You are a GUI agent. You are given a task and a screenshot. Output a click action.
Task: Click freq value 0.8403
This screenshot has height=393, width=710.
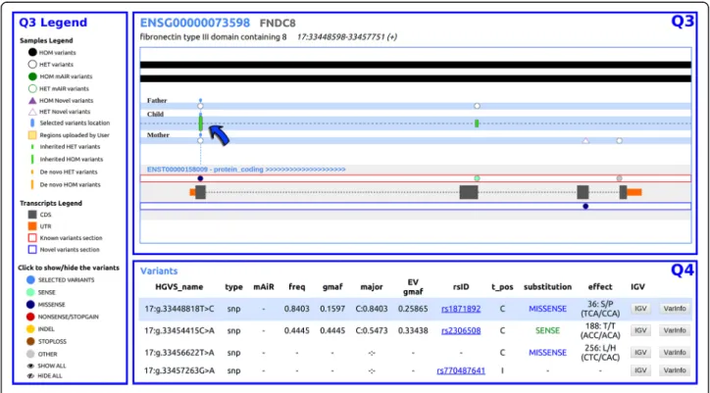coord(297,309)
